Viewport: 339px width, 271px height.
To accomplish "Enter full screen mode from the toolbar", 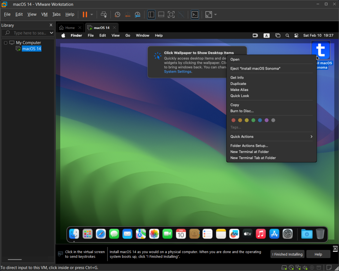I will [171, 15].
